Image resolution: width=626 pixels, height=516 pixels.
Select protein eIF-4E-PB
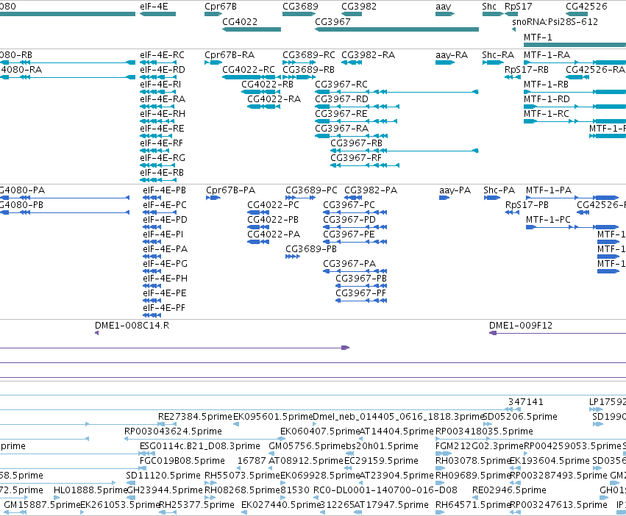[x=164, y=190]
